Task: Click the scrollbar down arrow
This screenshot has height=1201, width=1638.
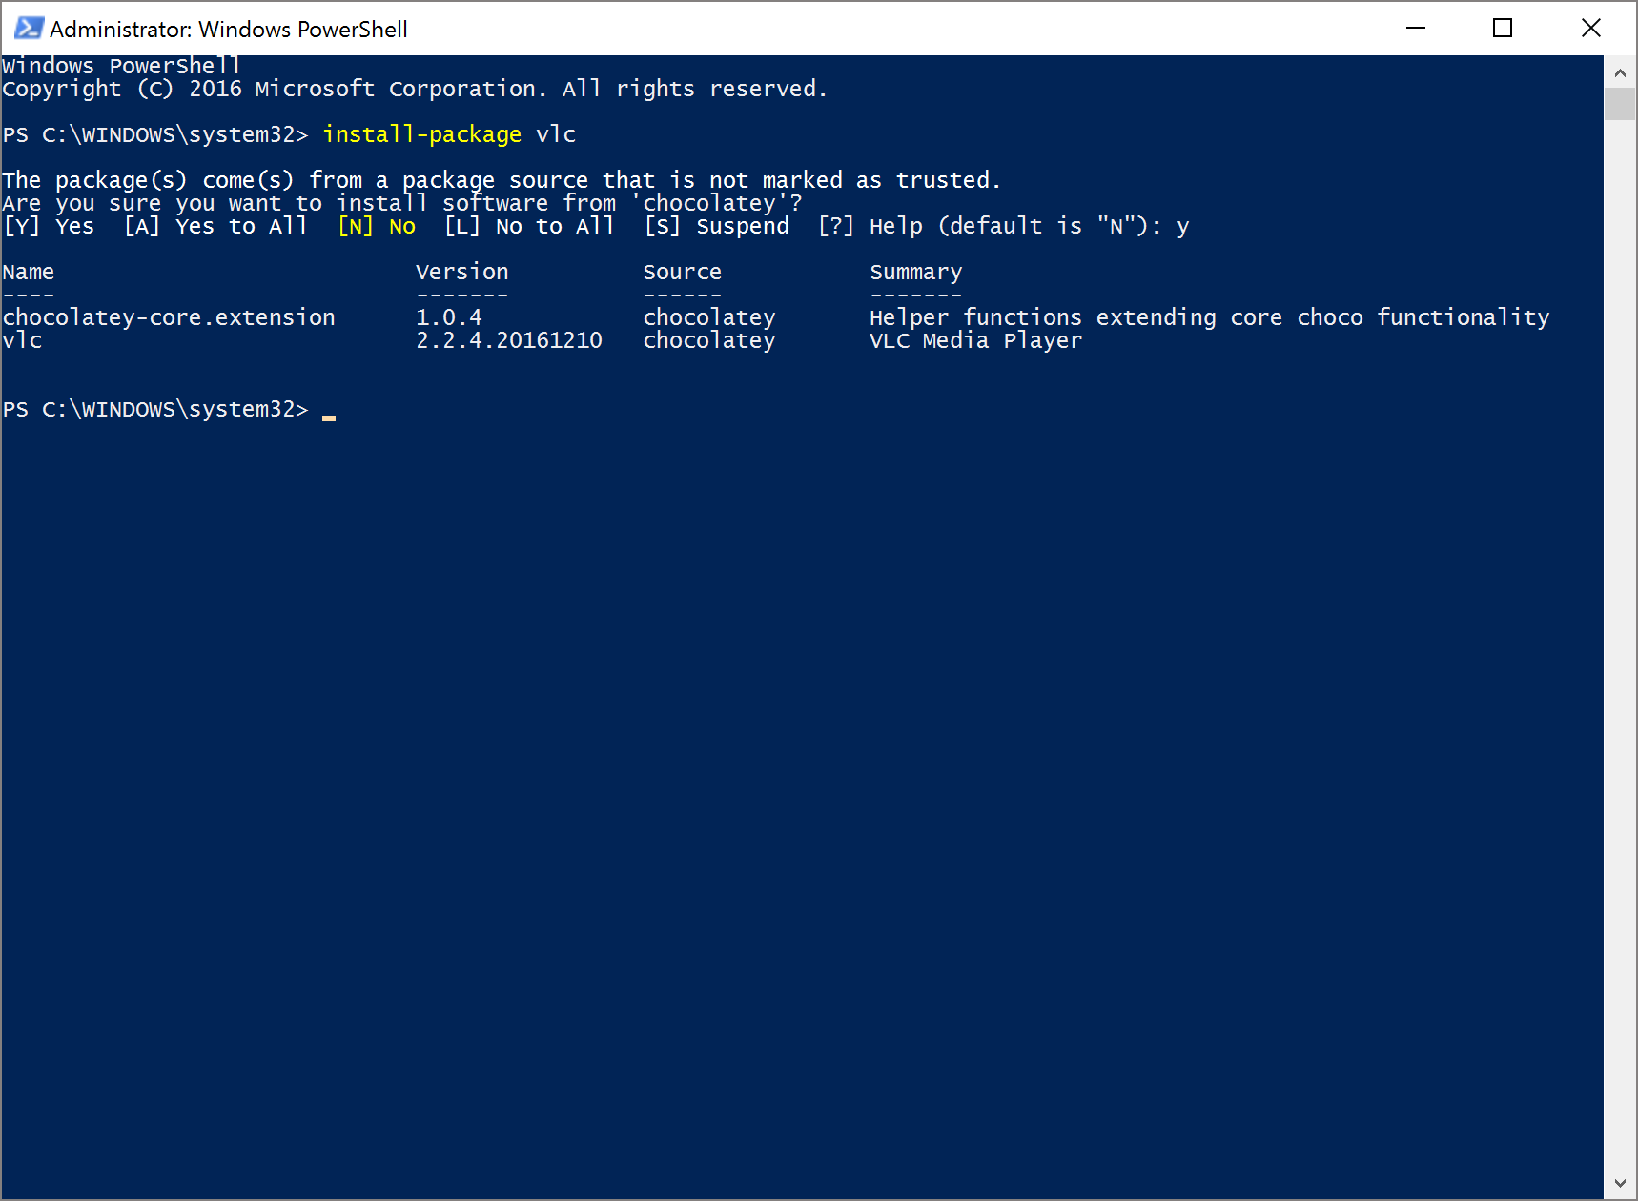Action: (1620, 1183)
